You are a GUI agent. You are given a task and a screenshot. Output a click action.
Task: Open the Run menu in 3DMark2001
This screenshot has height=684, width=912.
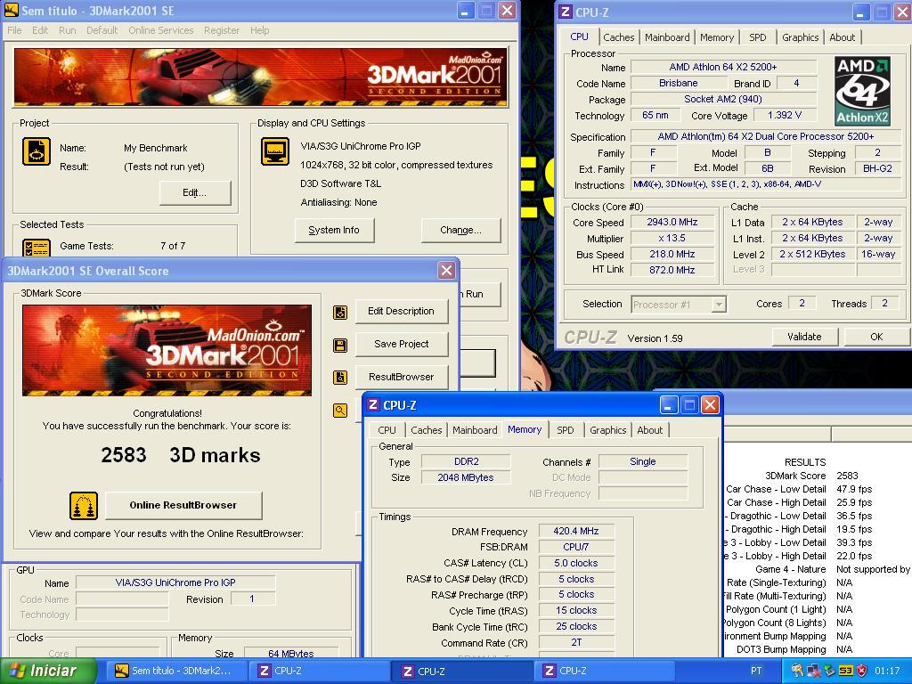point(68,30)
